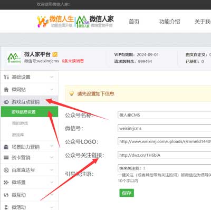Open 微互动 sidebar section
The width and height of the screenshot is (211, 210).
pyautogui.click(x=30, y=195)
